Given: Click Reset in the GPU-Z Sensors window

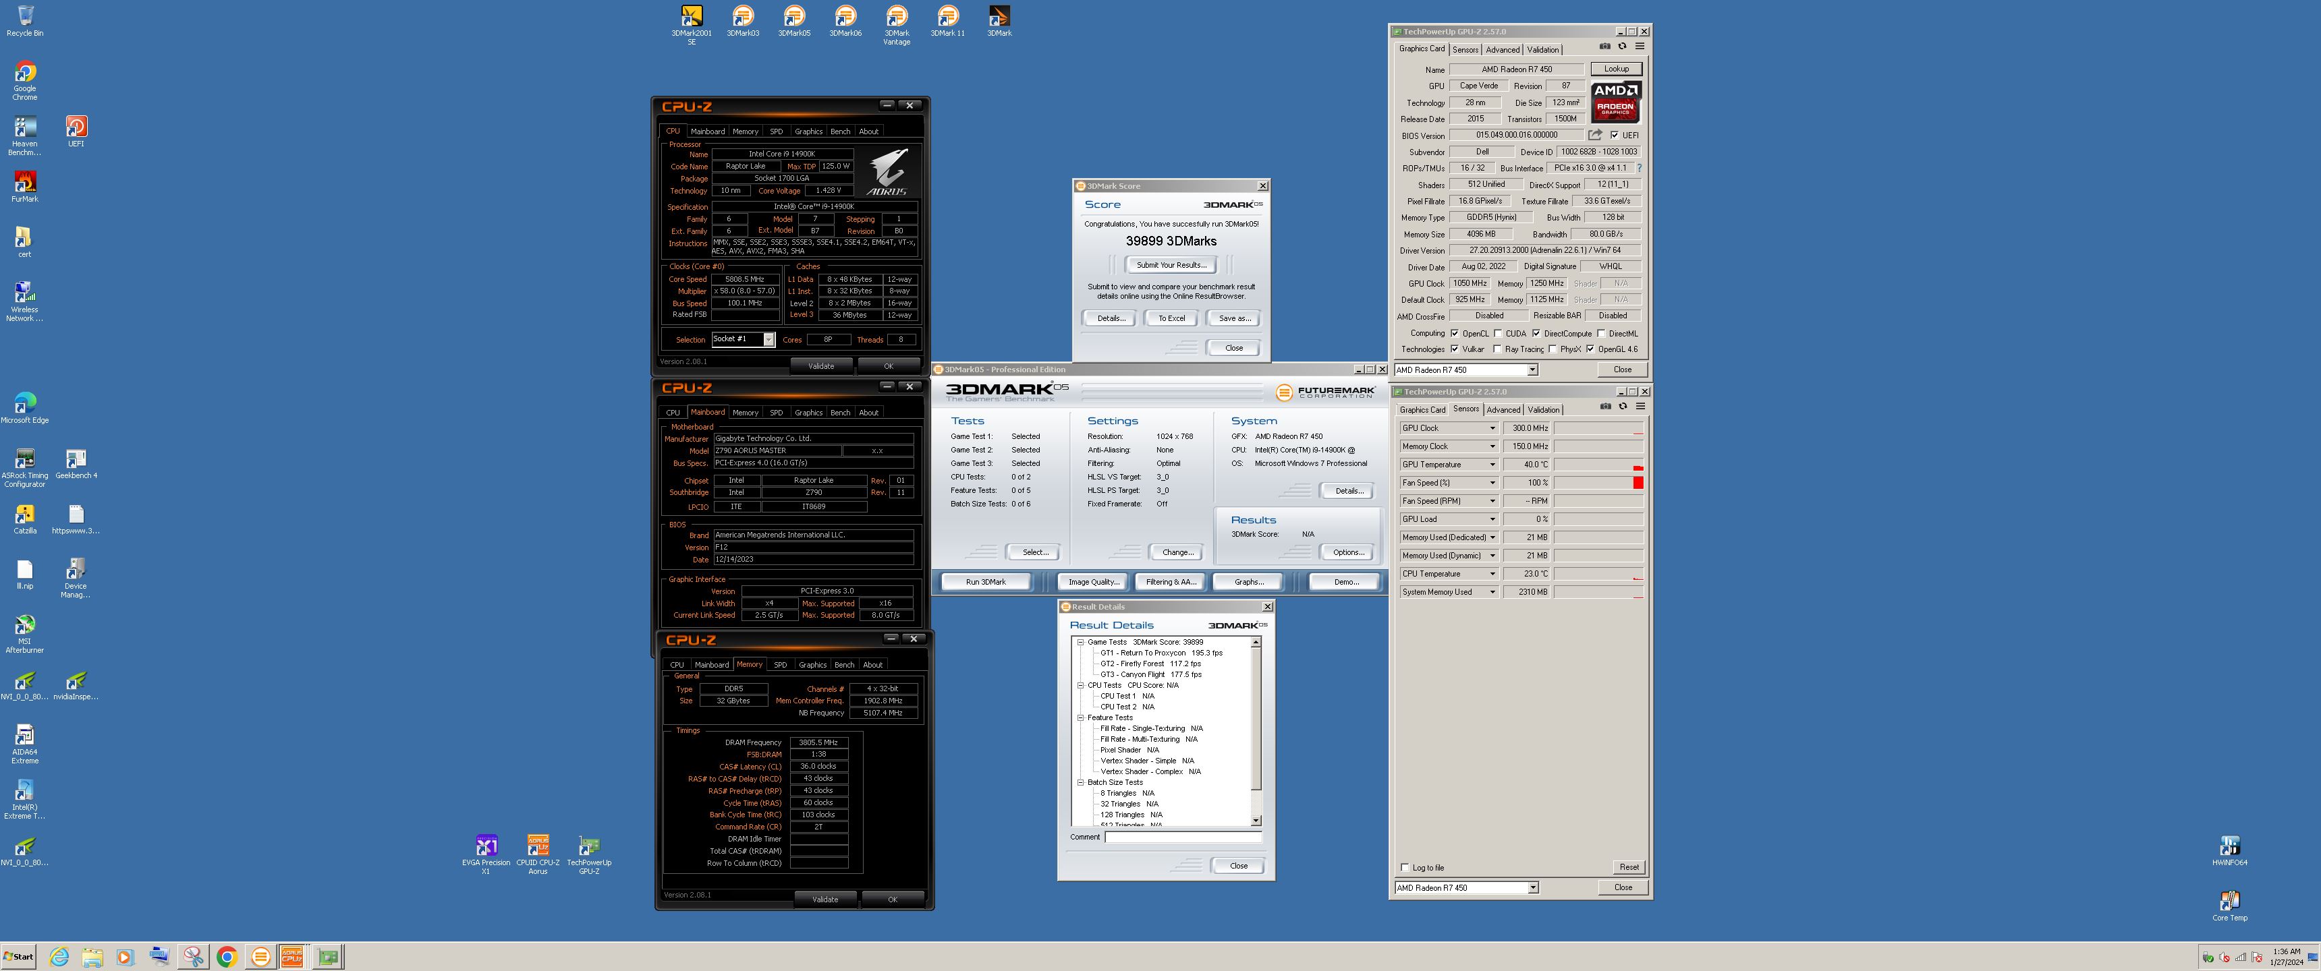Looking at the screenshot, I should point(1629,867).
